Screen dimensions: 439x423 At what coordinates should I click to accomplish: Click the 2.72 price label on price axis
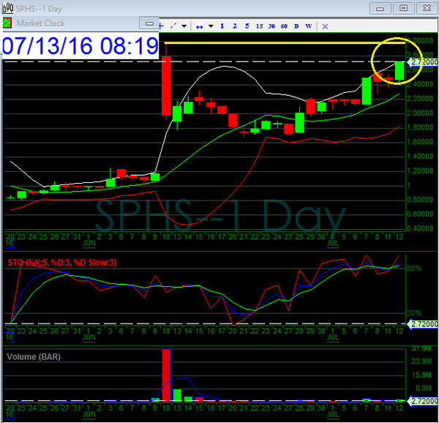(422, 63)
